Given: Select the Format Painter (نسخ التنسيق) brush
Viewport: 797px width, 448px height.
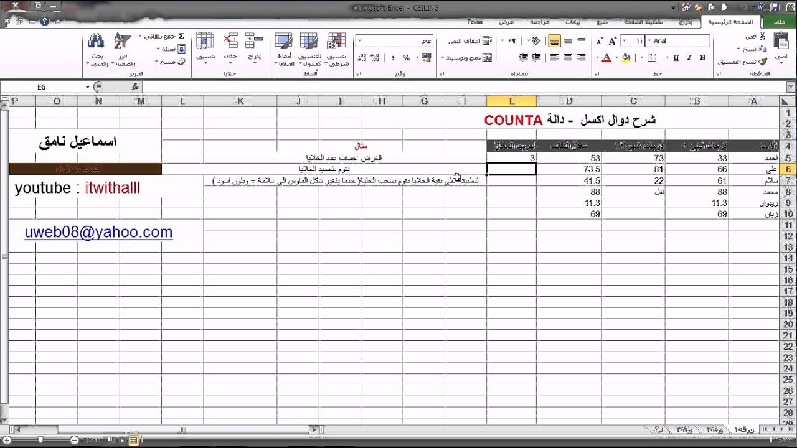Looking at the screenshot, I should point(762,62).
